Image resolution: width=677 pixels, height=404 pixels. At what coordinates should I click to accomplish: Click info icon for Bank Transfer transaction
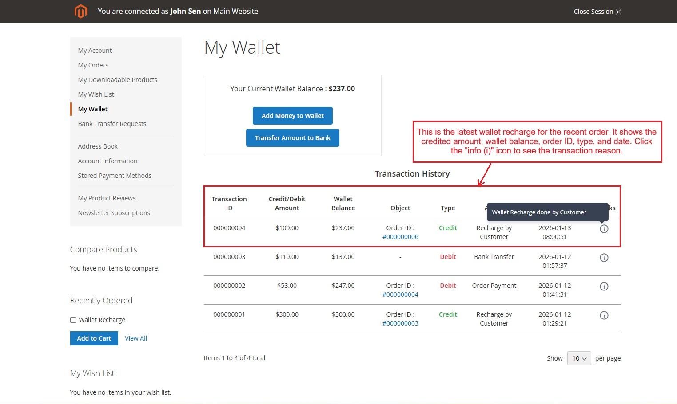[604, 258]
